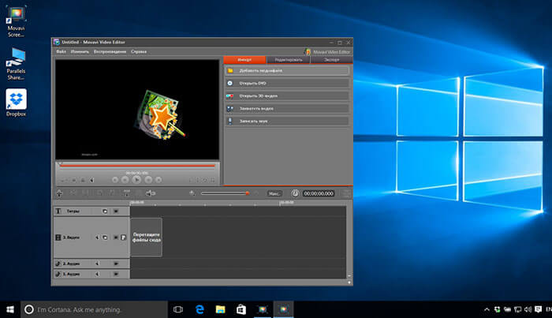Click the Открыть DVD button
552x318 pixels.
click(x=287, y=83)
